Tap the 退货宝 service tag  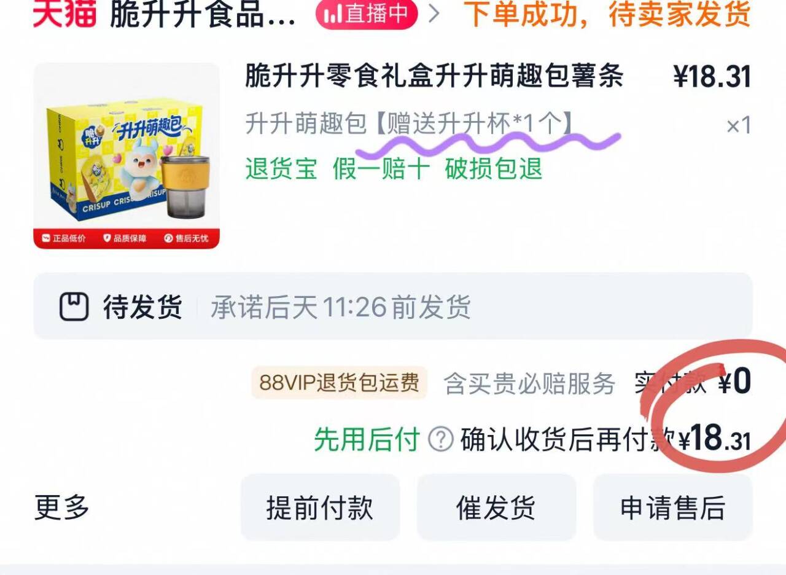[x=281, y=168]
